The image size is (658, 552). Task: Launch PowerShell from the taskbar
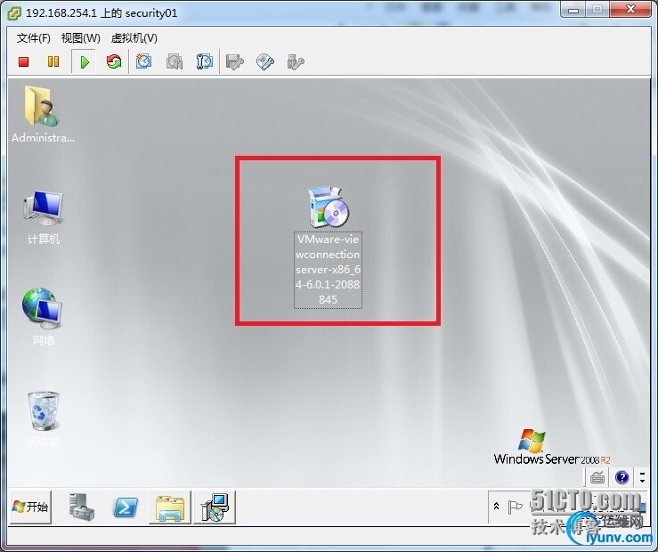point(126,507)
